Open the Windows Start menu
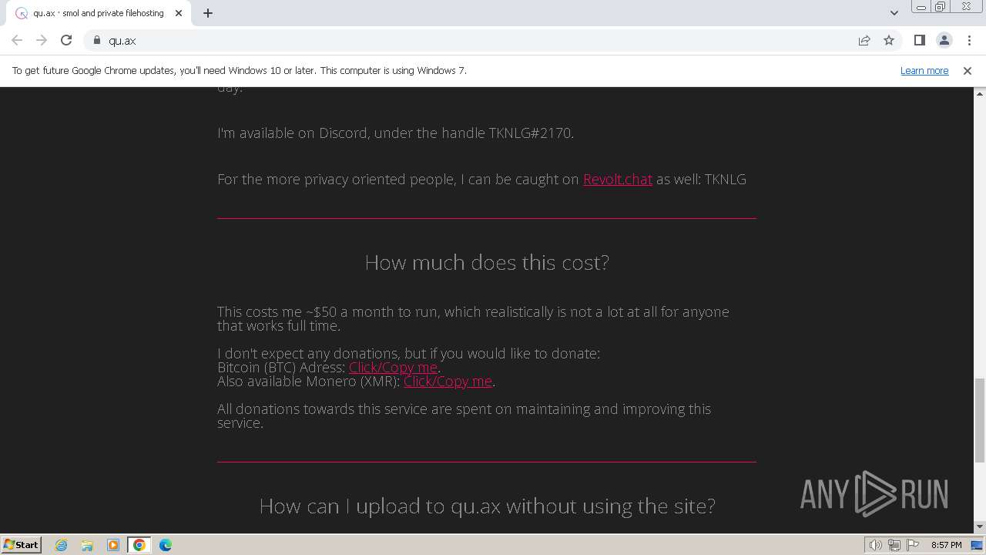Screen dimensions: 986x555 [21, 545]
